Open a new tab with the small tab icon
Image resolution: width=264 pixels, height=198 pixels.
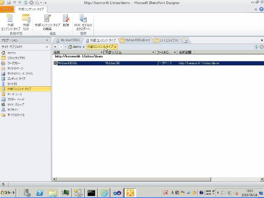[186, 40]
